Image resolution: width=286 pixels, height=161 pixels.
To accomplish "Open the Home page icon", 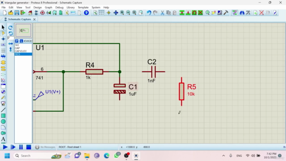I will [30, 13].
